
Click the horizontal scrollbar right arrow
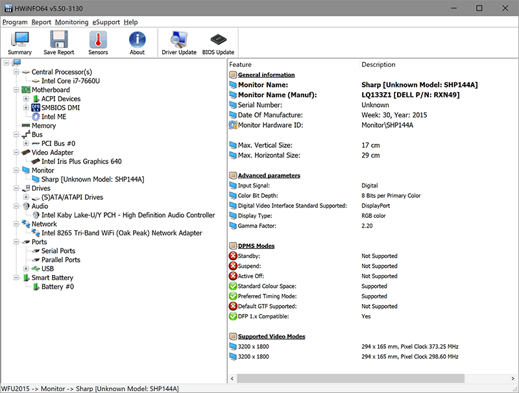(x=513, y=378)
